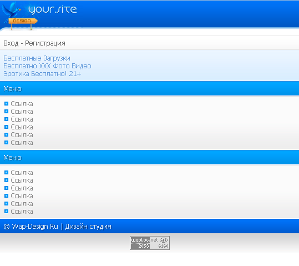Image resolution: width=299 pixels, height=266 pixels.
Task: Open Эротика Бесплатно! 21+ link
Action: coord(42,74)
